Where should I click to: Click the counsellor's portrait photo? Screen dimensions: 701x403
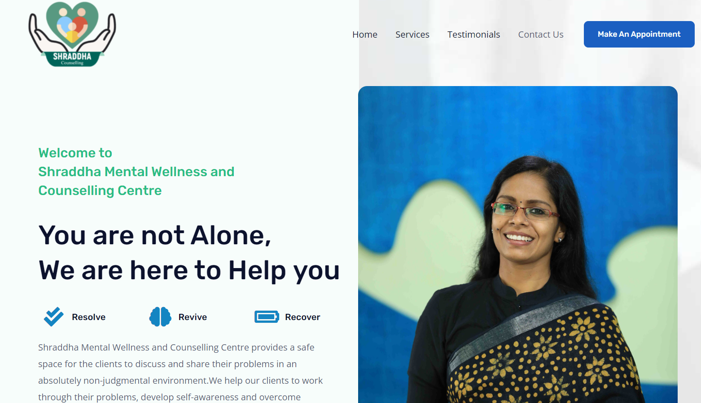point(518,244)
